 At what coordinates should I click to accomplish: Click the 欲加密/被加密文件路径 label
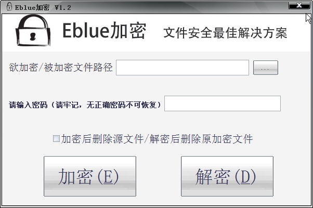(x=61, y=68)
